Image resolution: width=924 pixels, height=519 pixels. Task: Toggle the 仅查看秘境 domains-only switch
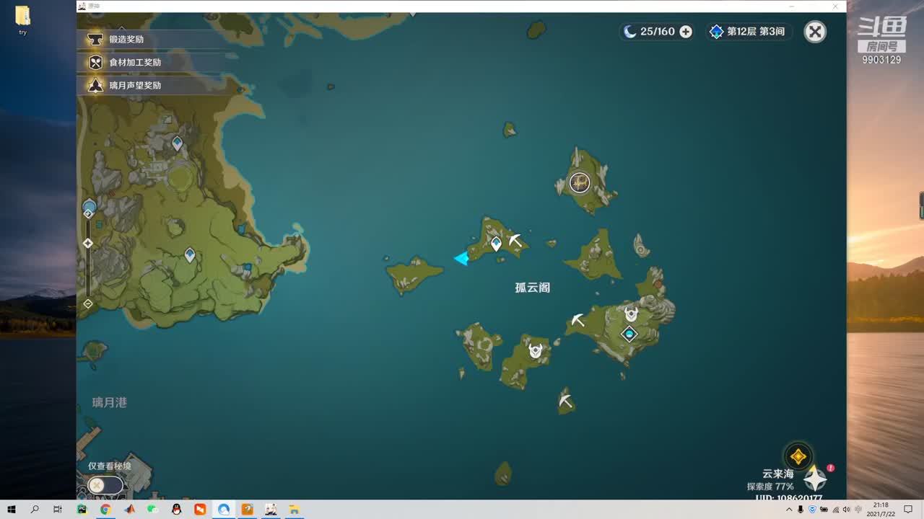(105, 485)
